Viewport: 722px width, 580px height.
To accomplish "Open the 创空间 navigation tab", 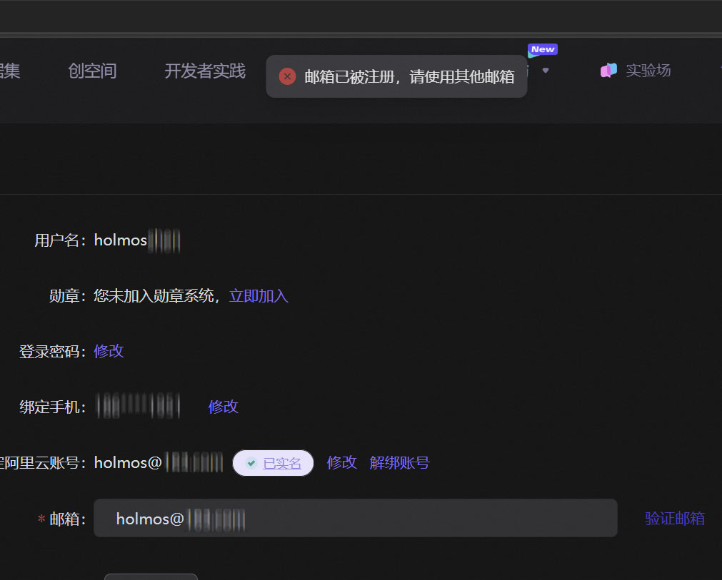I will pyautogui.click(x=92, y=71).
